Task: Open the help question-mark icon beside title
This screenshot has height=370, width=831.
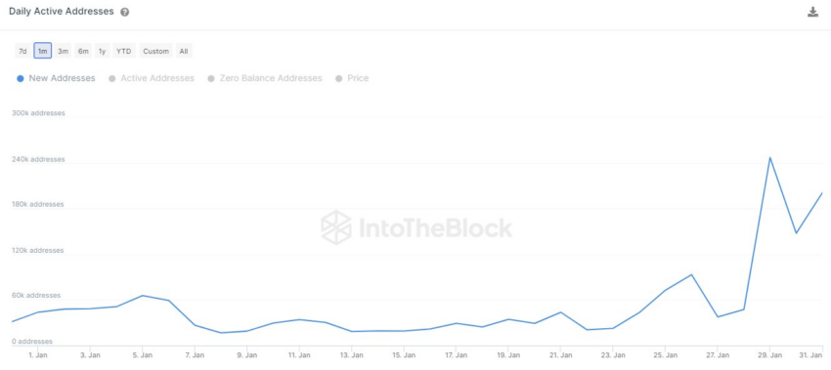Action: pos(124,12)
